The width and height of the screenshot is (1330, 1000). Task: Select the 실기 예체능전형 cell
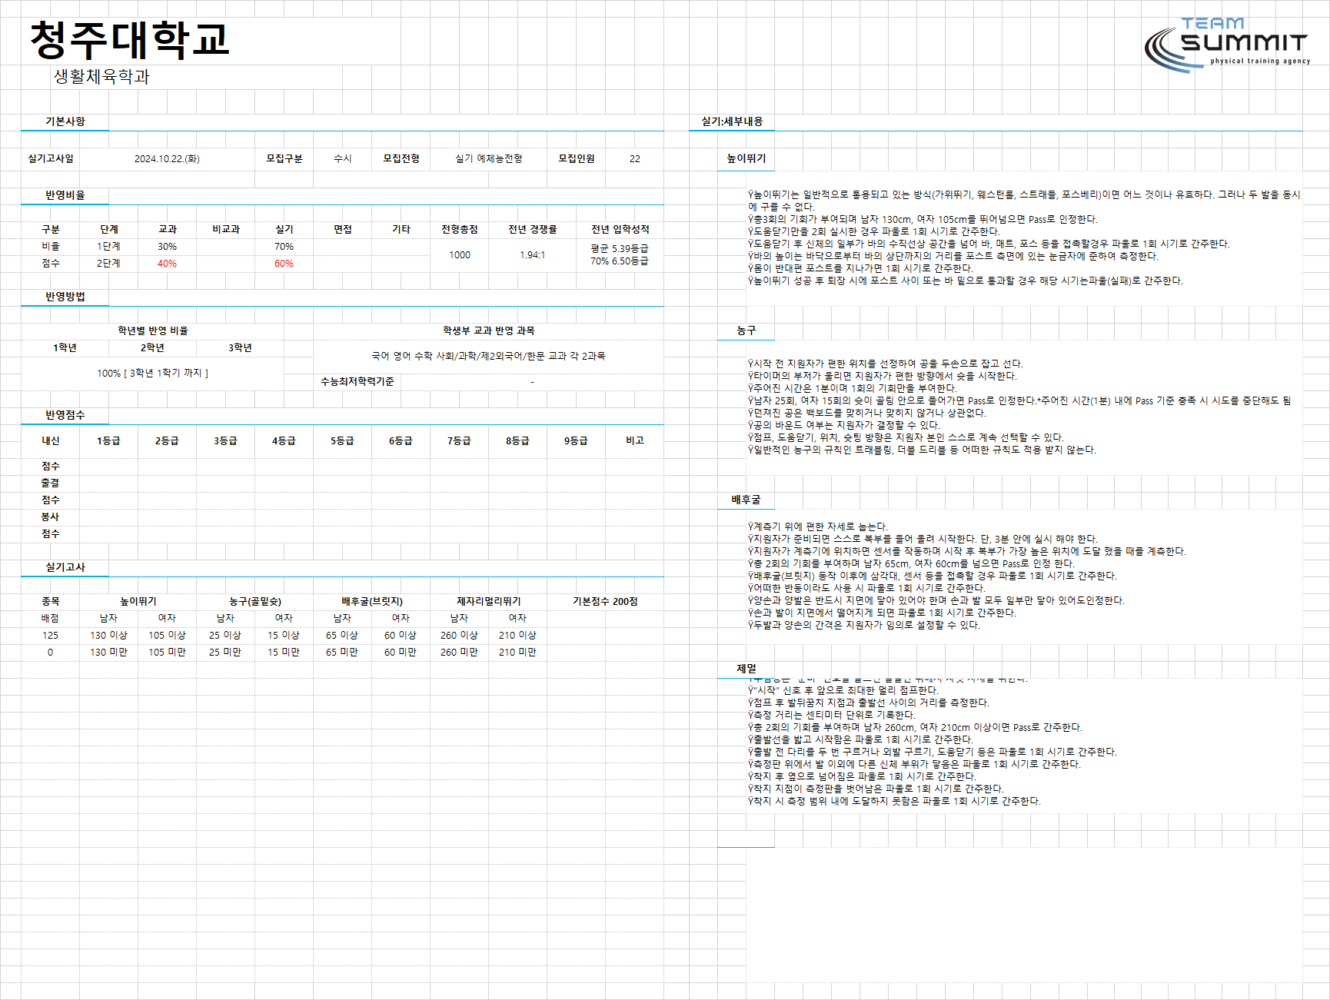(489, 158)
